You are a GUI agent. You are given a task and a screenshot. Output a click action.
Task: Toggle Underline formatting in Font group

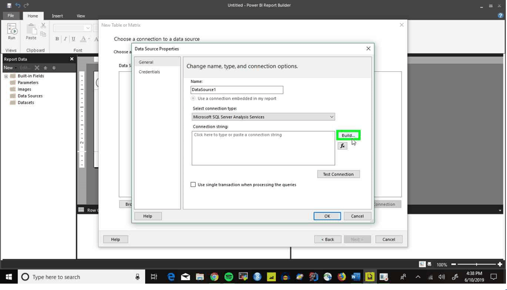[x=73, y=39]
